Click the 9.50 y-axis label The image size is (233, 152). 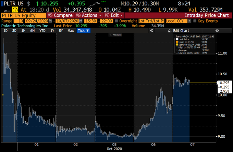221,116
